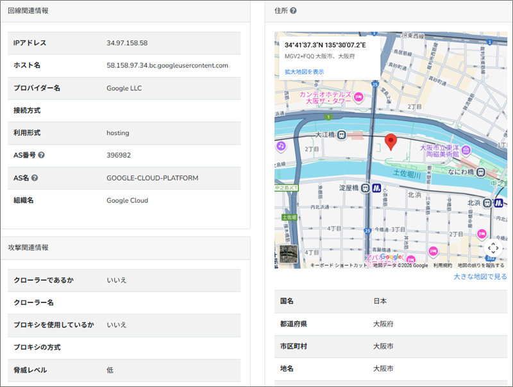513x387 pixels.
Task: Click the 大江橋 station icon on map
Action: (x=342, y=135)
